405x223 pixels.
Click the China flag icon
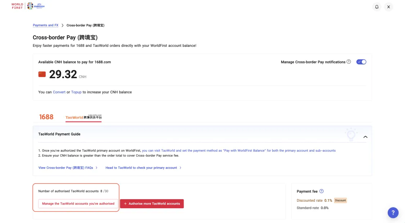pyautogui.click(x=42, y=75)
